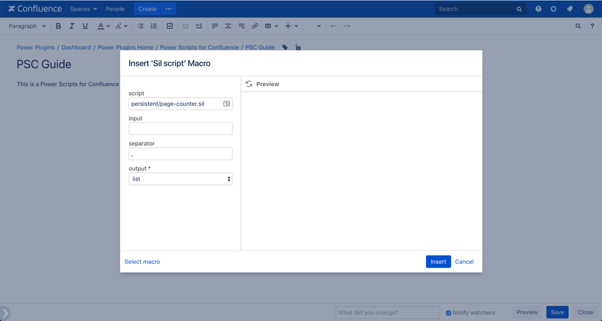Insert a link via toolbar
This screenshot has width=602, height=321.
[x=255, y=26]
